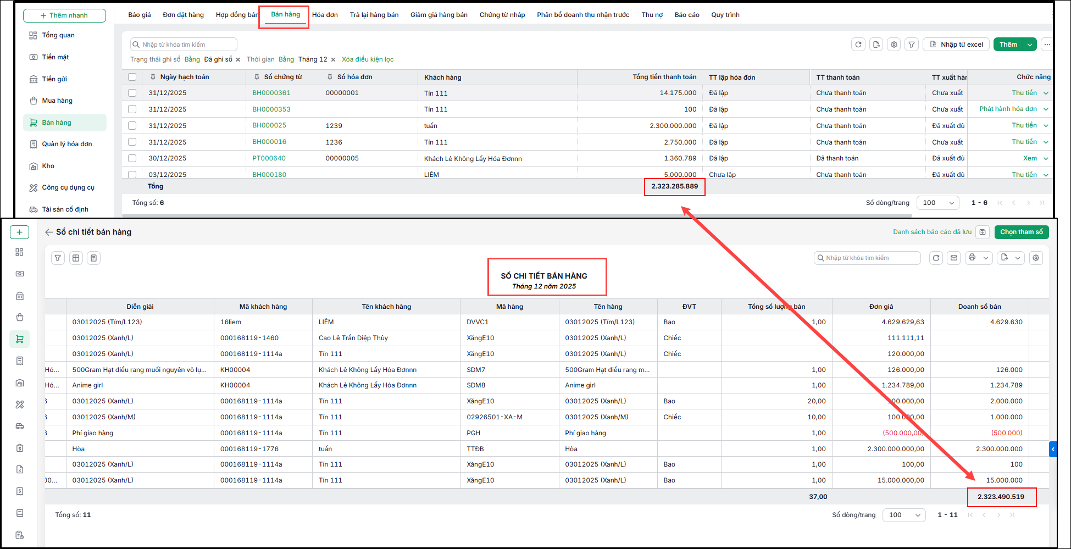Click the Chọn tham số button
The width and height of the screenshot is (1071, 549).
(x=1022, y=232)
